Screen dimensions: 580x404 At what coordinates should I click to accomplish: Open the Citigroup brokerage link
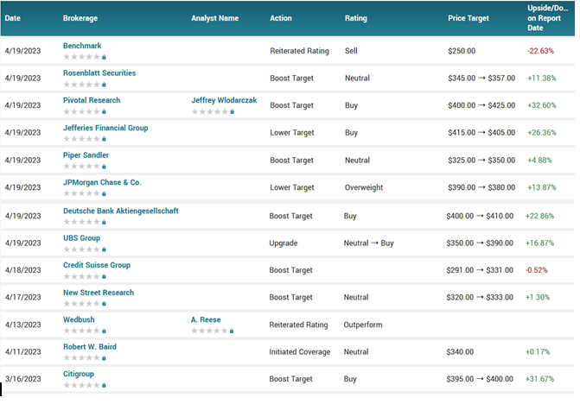pyautogui.click(x=79, y=374)
